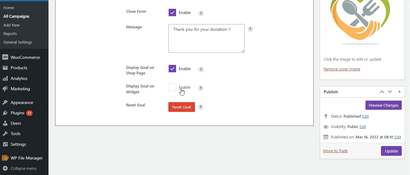The image size is (410, 175).
Task: Uncheck the Close Form Enable checkbox
Action: 172,12
